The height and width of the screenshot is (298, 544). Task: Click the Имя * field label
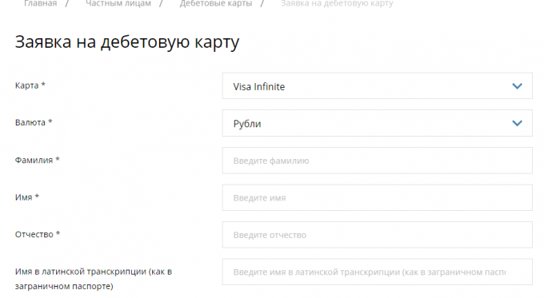[27, 197]
